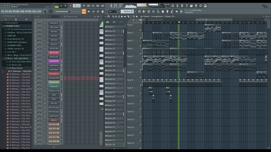This screenshot has height=152, width=271.
Task: Toggle mute LED on green channel row
Action: [x=36, y=82]
